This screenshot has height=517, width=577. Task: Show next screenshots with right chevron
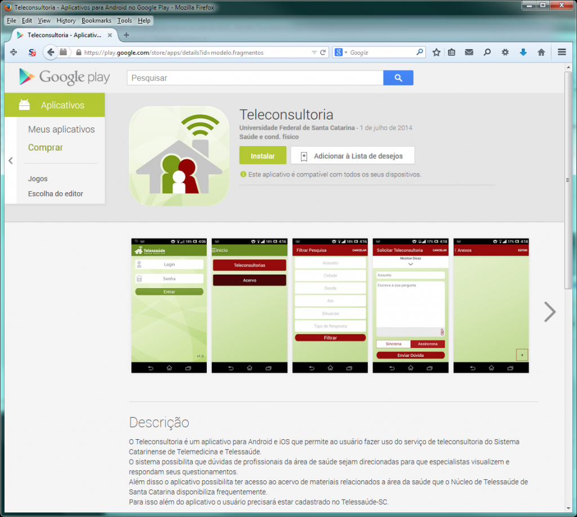[550, 312]
